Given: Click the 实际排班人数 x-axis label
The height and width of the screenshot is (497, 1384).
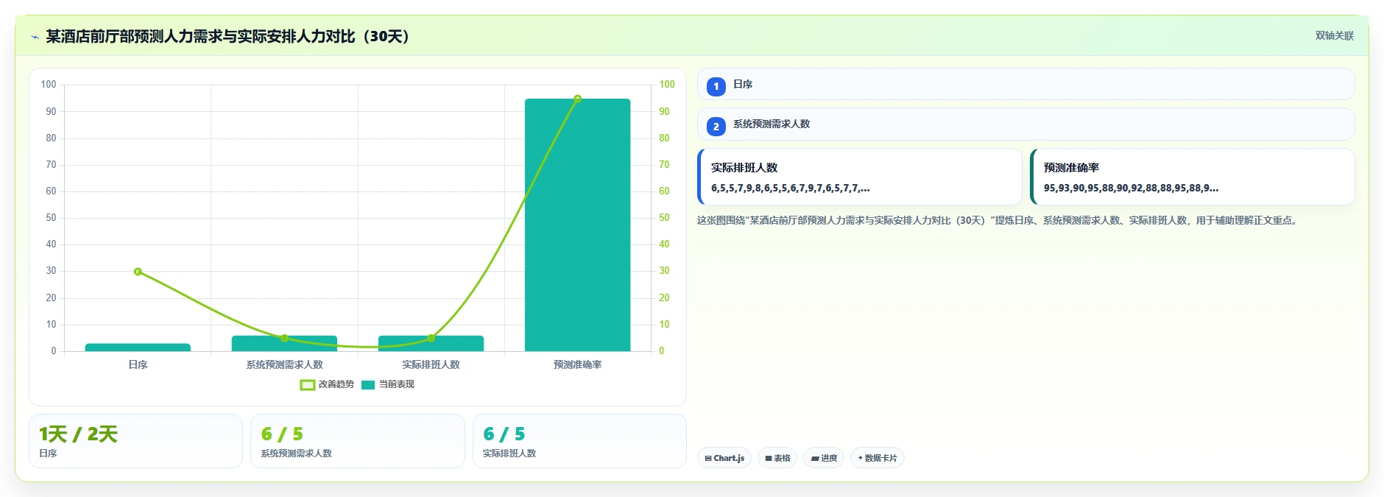Looking at the screenshot, I should pos(431,364).
